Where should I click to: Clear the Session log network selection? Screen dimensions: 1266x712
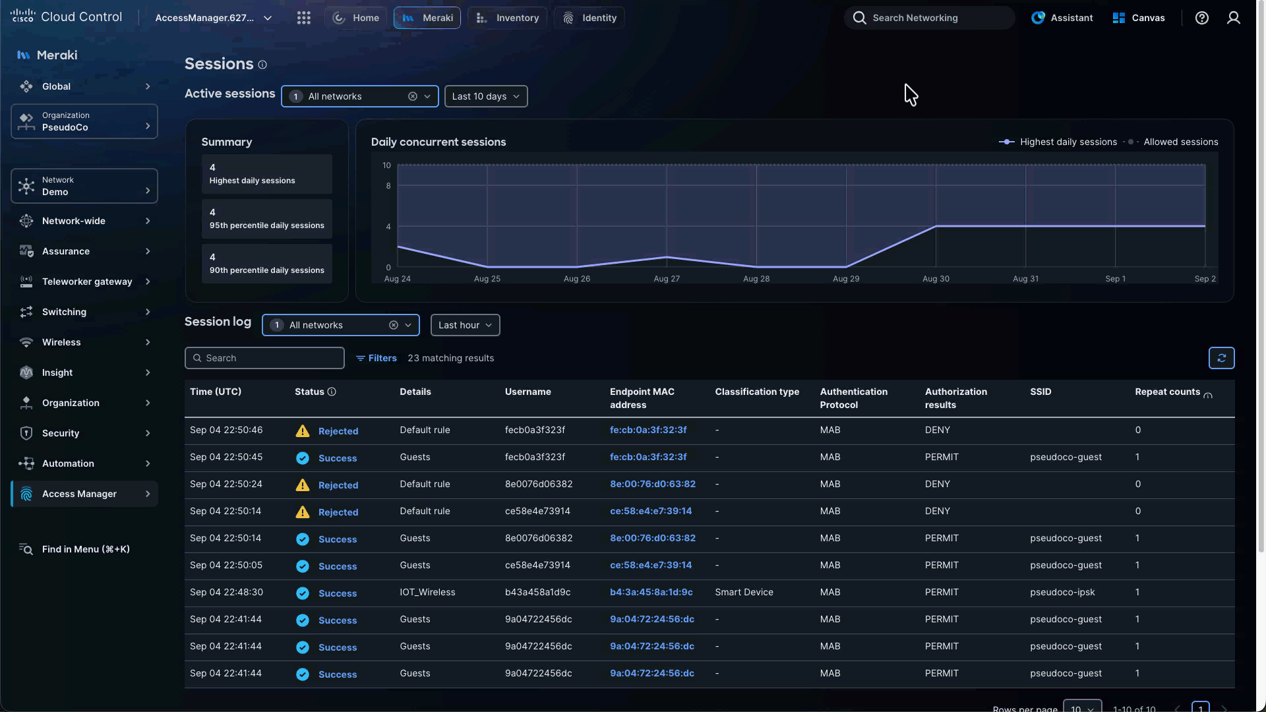pos(394,325)
